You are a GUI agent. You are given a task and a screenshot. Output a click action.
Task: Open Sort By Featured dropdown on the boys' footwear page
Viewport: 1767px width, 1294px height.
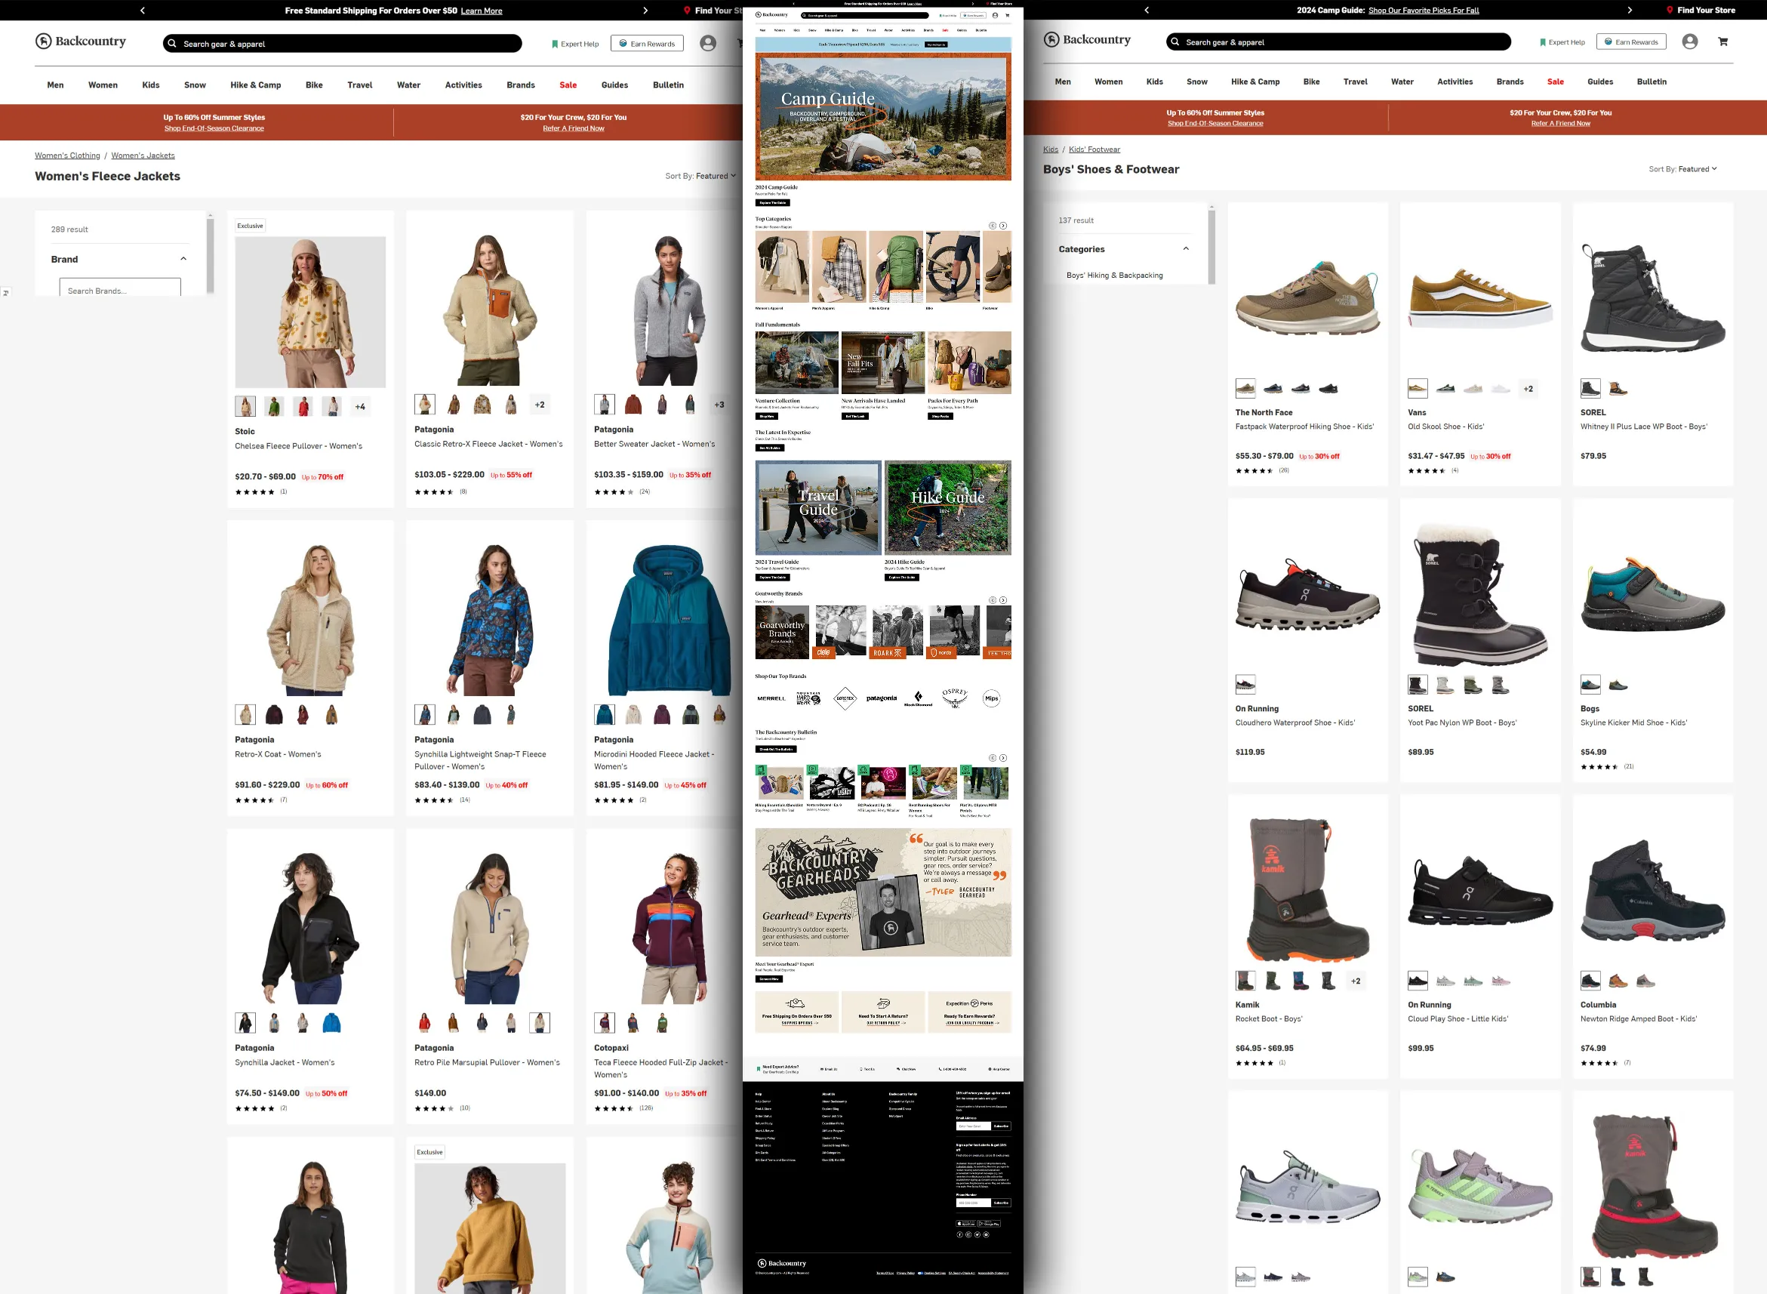[1682, 169]
